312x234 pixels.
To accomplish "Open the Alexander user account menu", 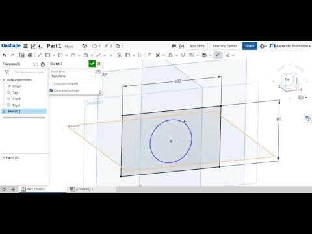I will (290, 46).
